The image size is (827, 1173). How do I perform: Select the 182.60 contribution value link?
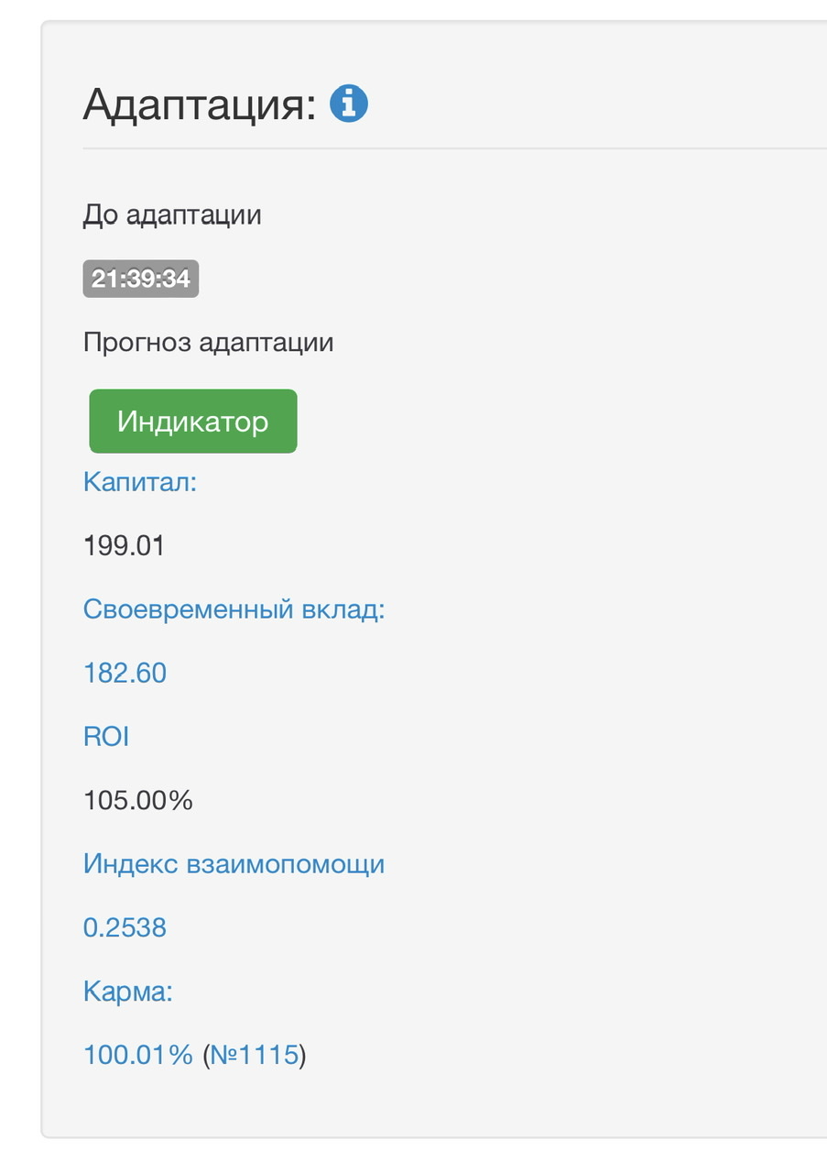pyautogui.click(x=125, y=674)
